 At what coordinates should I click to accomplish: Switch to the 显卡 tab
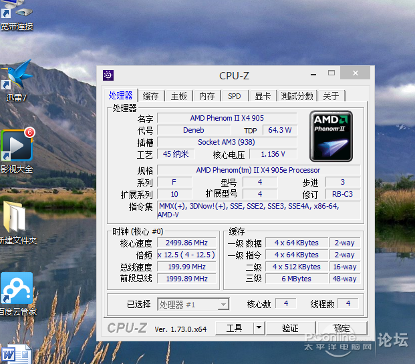click(x=263, y=96)
